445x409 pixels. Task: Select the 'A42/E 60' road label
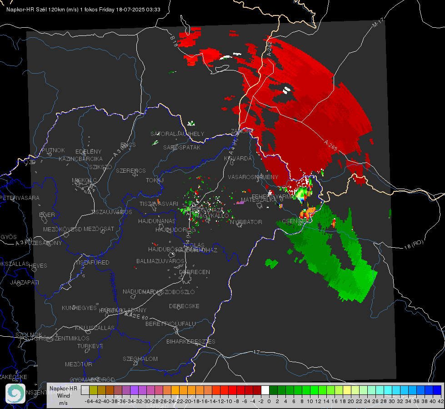click(x=137, y=315)
